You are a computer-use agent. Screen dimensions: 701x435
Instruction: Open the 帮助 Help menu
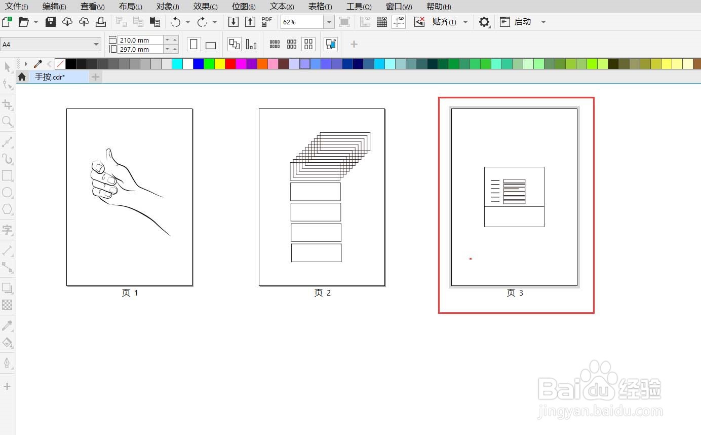pyautogui.click(x=439, y=7)
